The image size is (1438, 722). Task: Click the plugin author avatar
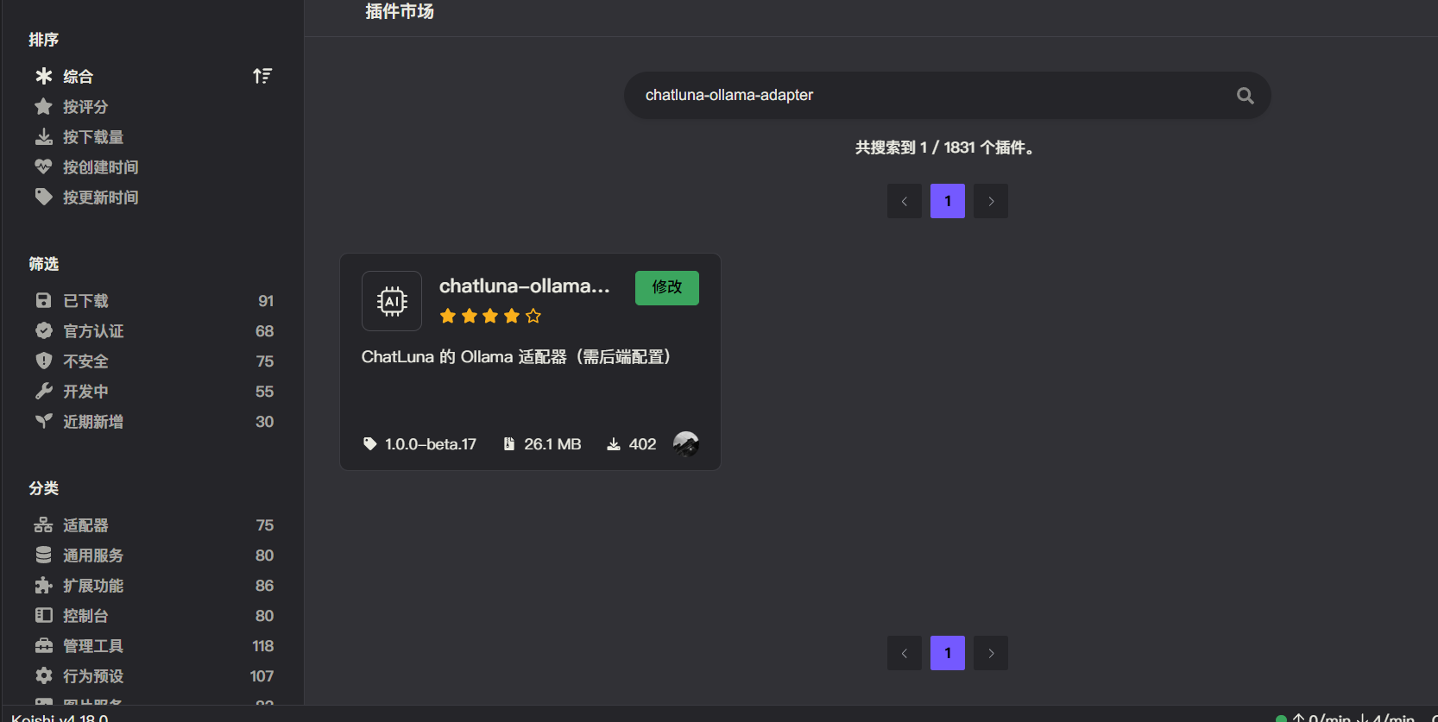(x=685, y=444)
